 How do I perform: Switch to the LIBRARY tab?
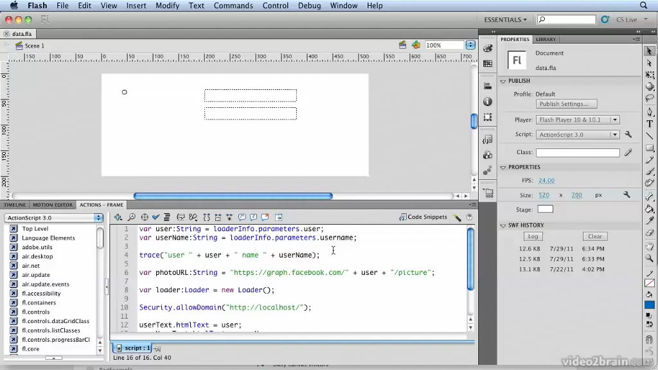[546, 39]
